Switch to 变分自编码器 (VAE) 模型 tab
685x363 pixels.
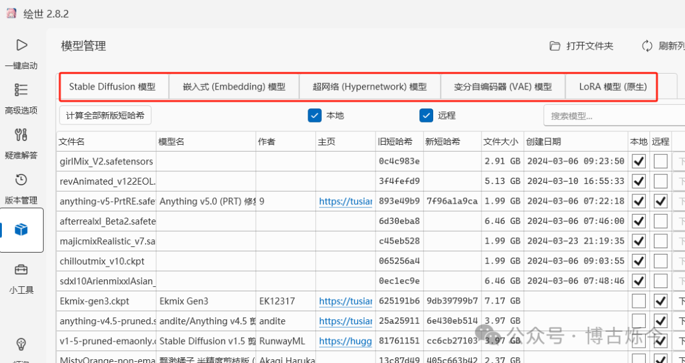pyautogui.click(x=503, y=86)
